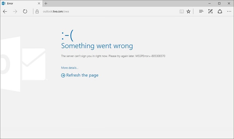The height and width of the screenshot is (139, 234).
Task: Click the Share icon in toolbar
Action: [x=220, y=11]
